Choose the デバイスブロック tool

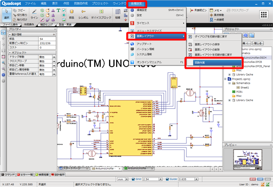[101, 14]
